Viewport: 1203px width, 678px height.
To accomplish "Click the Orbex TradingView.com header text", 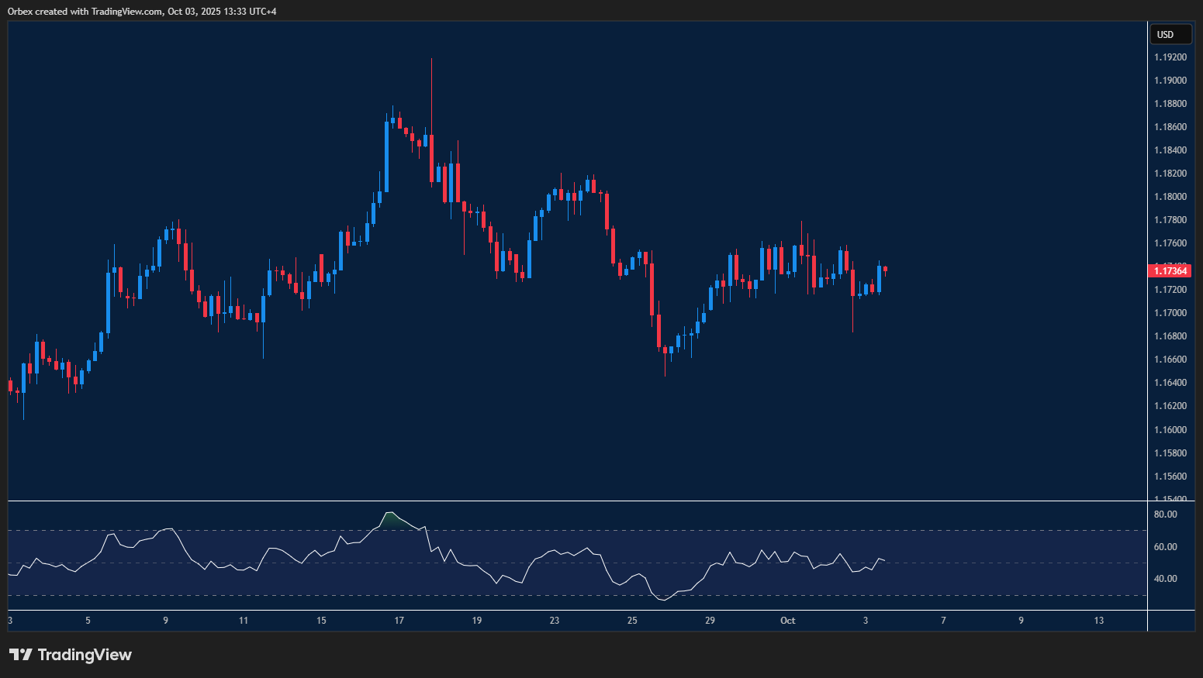I will 142,11.
